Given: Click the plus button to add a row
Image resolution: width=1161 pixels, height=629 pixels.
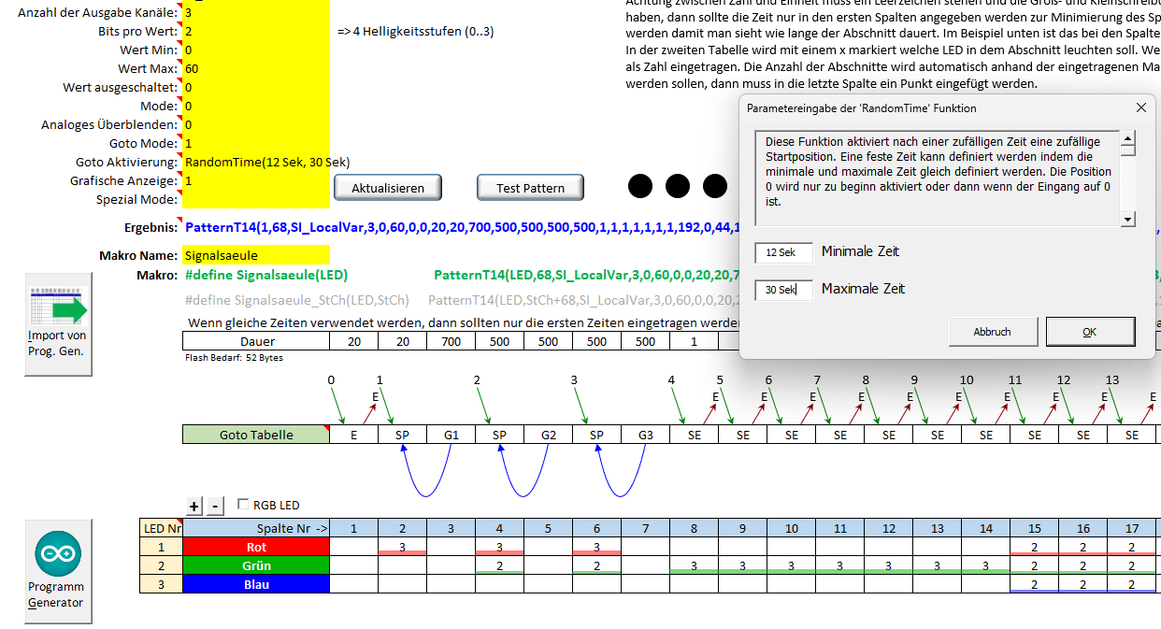Looking at the screenshot, I should pyautogui.click(x=194, y=506).
